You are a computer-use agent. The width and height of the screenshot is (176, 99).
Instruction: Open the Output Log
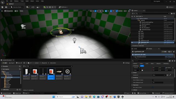coord(17,93)
